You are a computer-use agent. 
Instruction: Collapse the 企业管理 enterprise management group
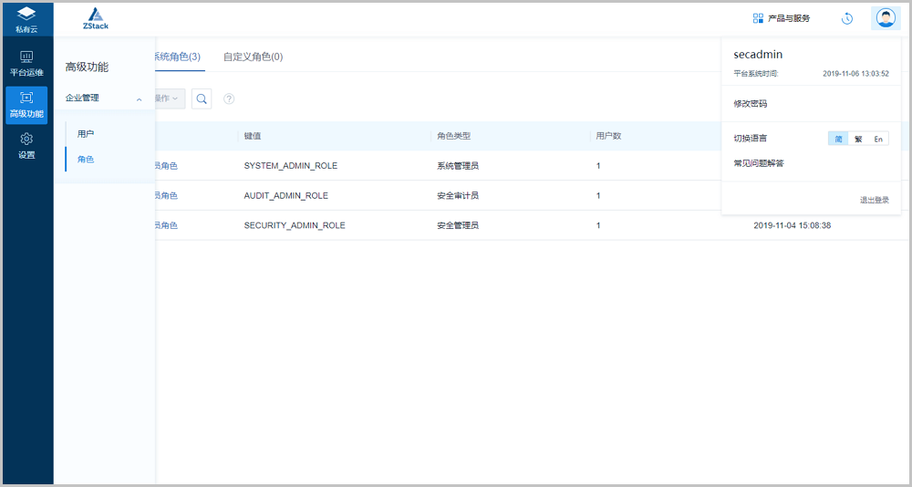[139, 98]
